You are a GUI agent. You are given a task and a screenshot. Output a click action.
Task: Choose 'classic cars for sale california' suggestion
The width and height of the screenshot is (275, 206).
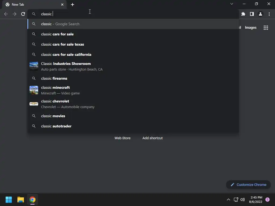point(133,54)
